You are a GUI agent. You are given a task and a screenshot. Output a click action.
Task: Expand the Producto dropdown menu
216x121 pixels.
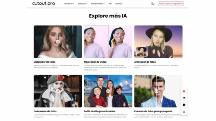[69, 4]
